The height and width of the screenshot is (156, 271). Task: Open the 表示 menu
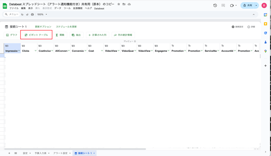click(30, 8)
